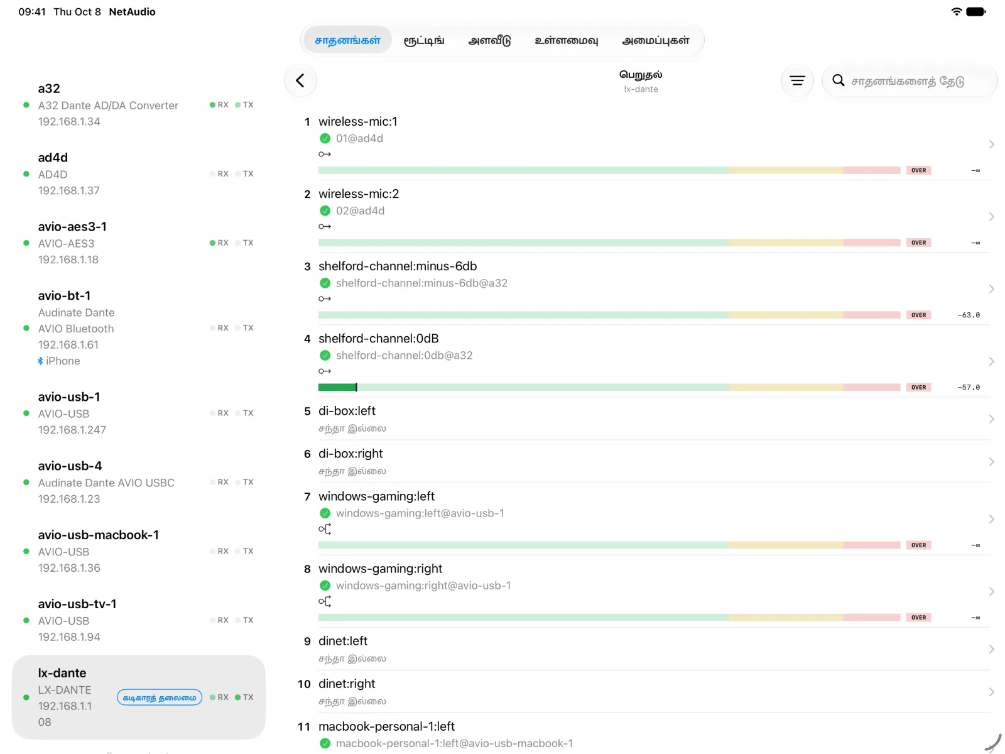Click check icon beside windows-gaming:left@avio-usb-1
This screenshot has height=754, width=1005.
(x=325, y=513)
